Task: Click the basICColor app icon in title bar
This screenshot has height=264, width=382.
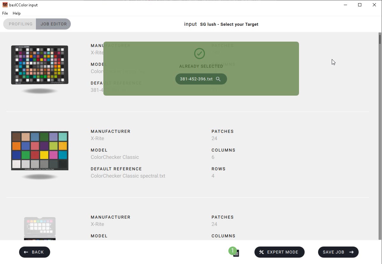Action: pyautogui.click(x=5, y=5)
